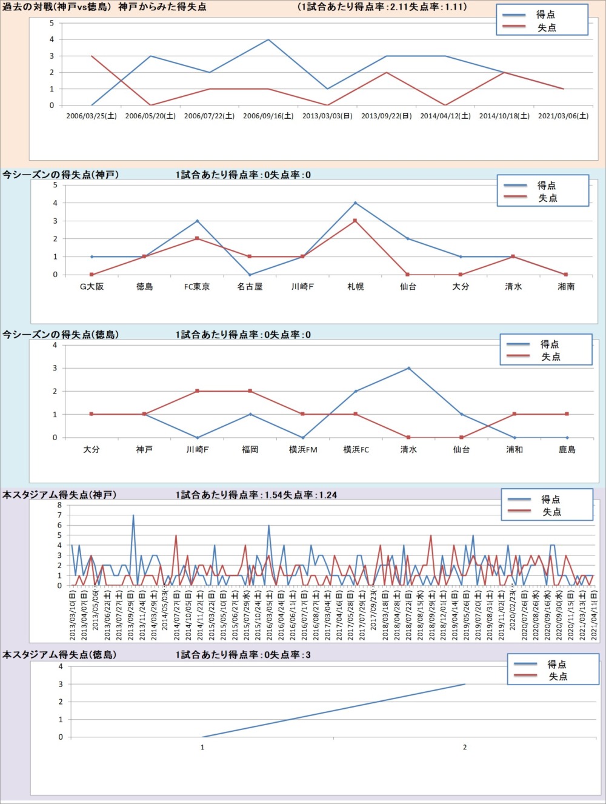Viewport: 606px width, 804px height.
Task: Click the 2021/03/06(土) date axis label
Action: coord(563,116)
